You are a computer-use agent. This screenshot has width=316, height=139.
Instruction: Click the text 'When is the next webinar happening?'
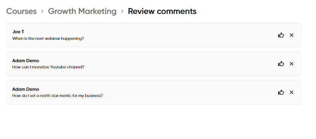click(48, 38)
